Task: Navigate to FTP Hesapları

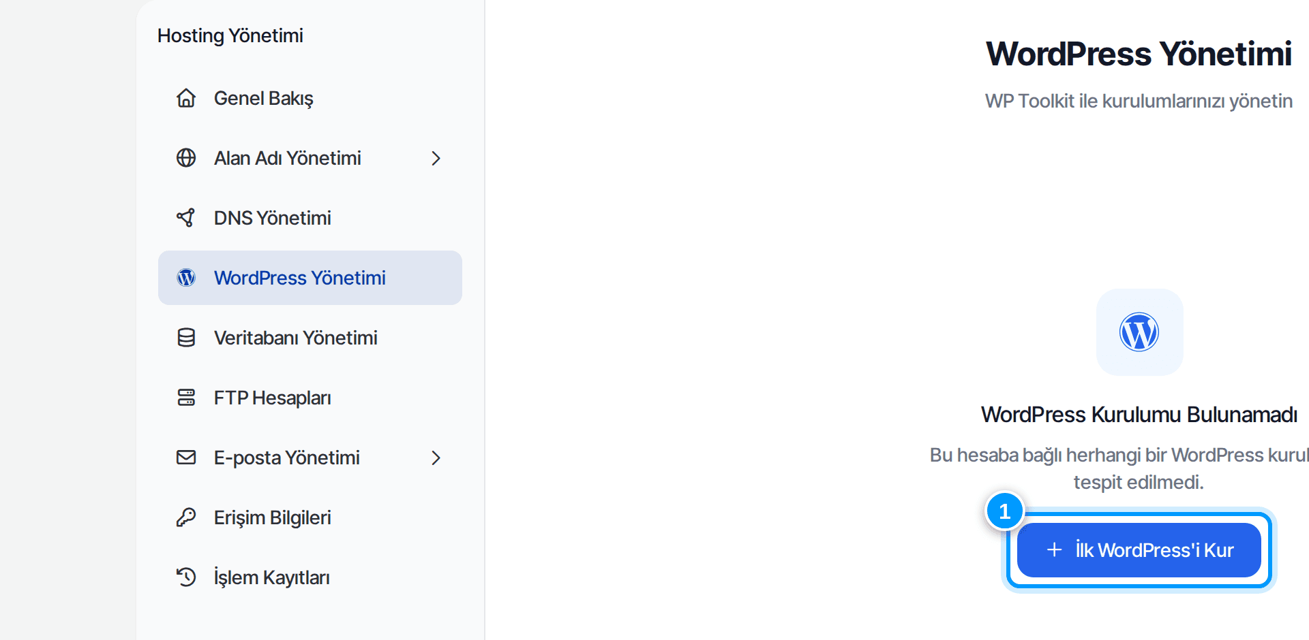Action: point(310,398)
